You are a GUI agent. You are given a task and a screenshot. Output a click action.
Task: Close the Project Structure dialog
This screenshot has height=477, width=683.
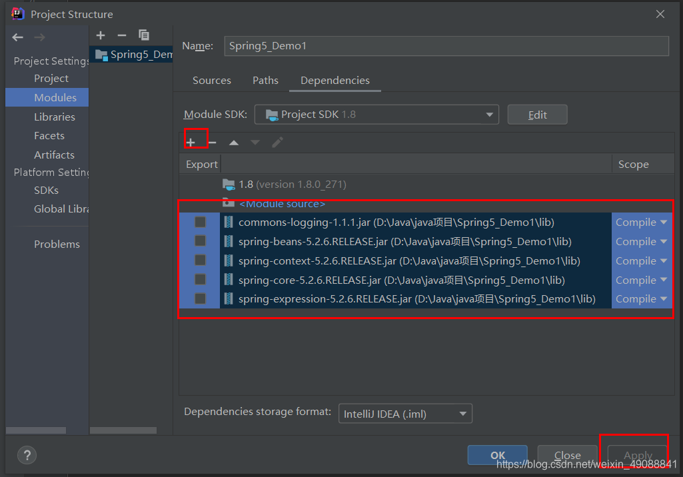[x=660, y=14]
